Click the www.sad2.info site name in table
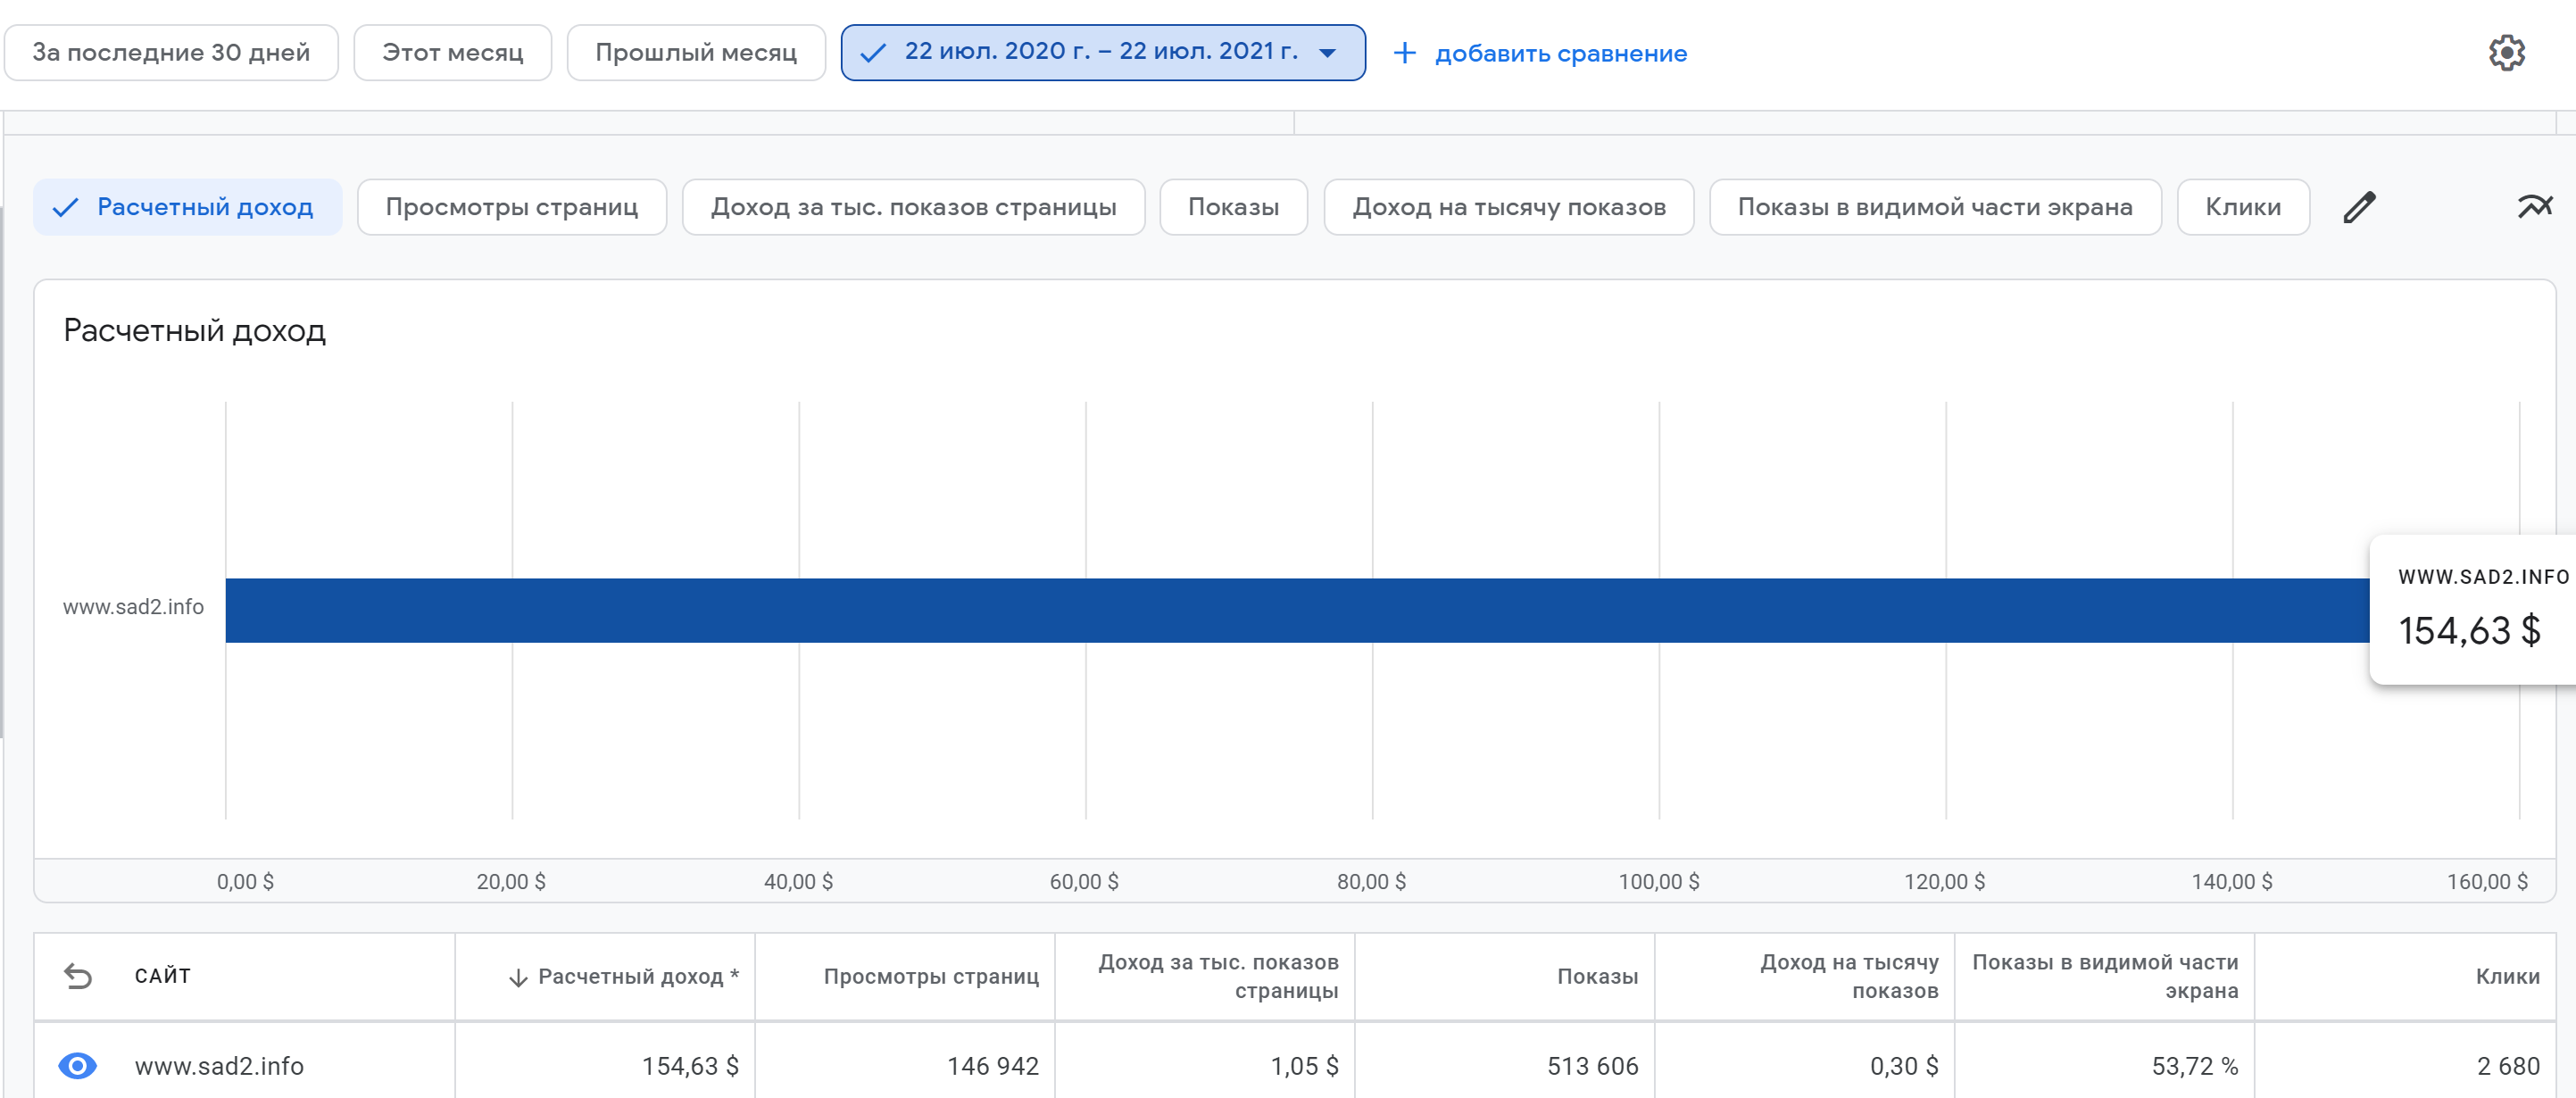The height and width of the screenshot is (1098, 2576). click(219, 1066)
